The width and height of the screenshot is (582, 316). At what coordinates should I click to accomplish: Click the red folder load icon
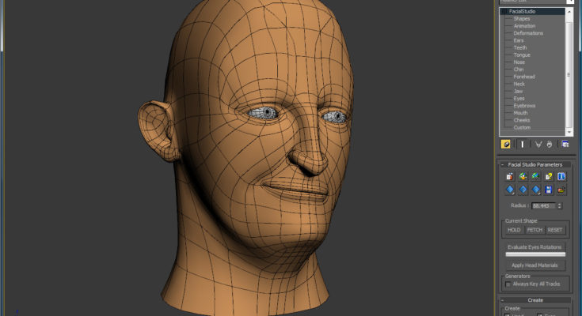point(561,190)
